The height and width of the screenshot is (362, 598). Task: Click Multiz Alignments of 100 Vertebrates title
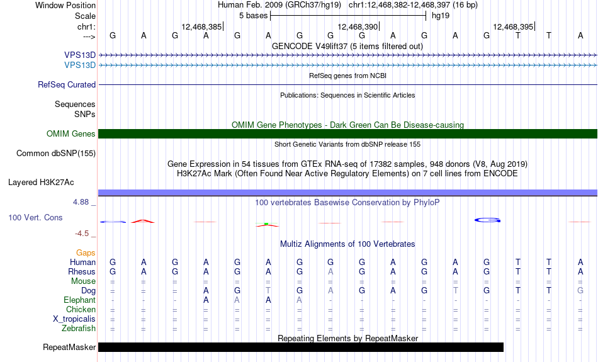point(347,244)
